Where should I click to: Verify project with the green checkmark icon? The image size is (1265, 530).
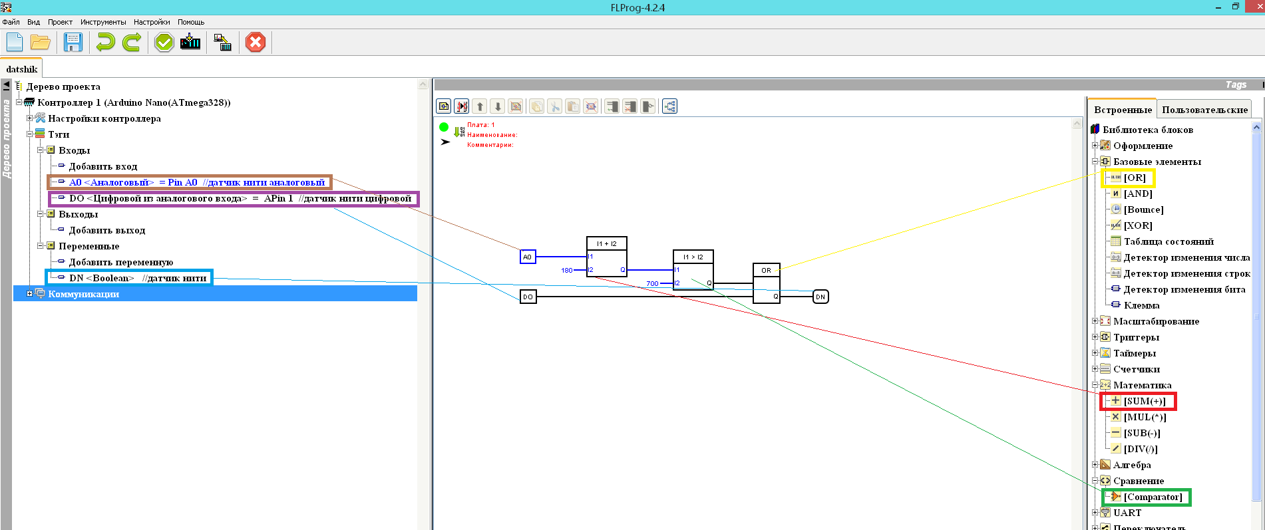(164, 43)
